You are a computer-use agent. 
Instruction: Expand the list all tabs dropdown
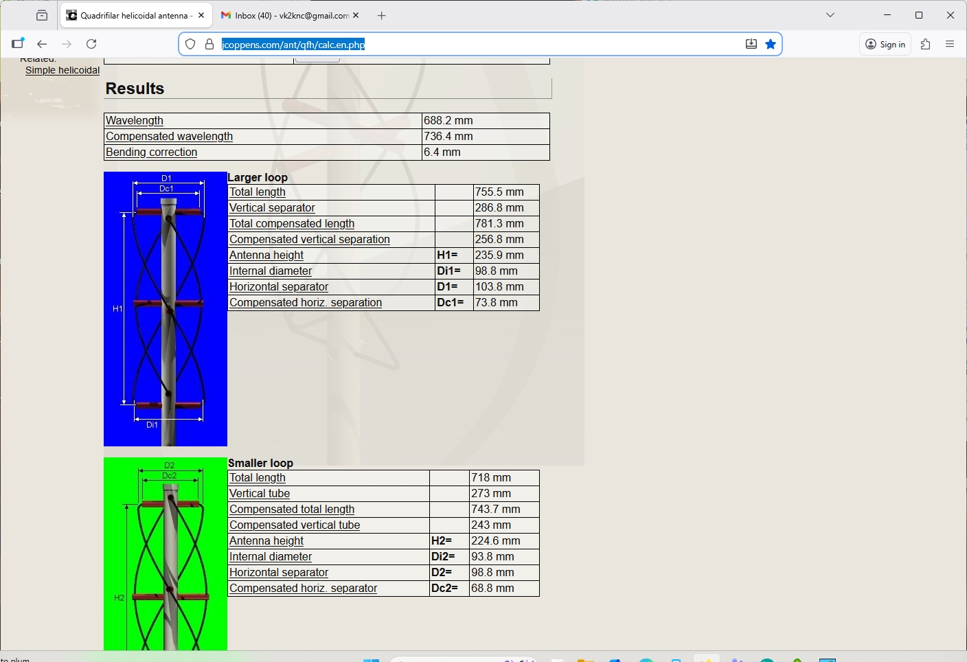830,15
